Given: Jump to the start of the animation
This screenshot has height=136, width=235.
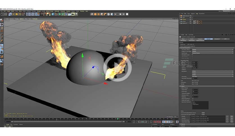Looking at the screenshot, I should 134,122.
